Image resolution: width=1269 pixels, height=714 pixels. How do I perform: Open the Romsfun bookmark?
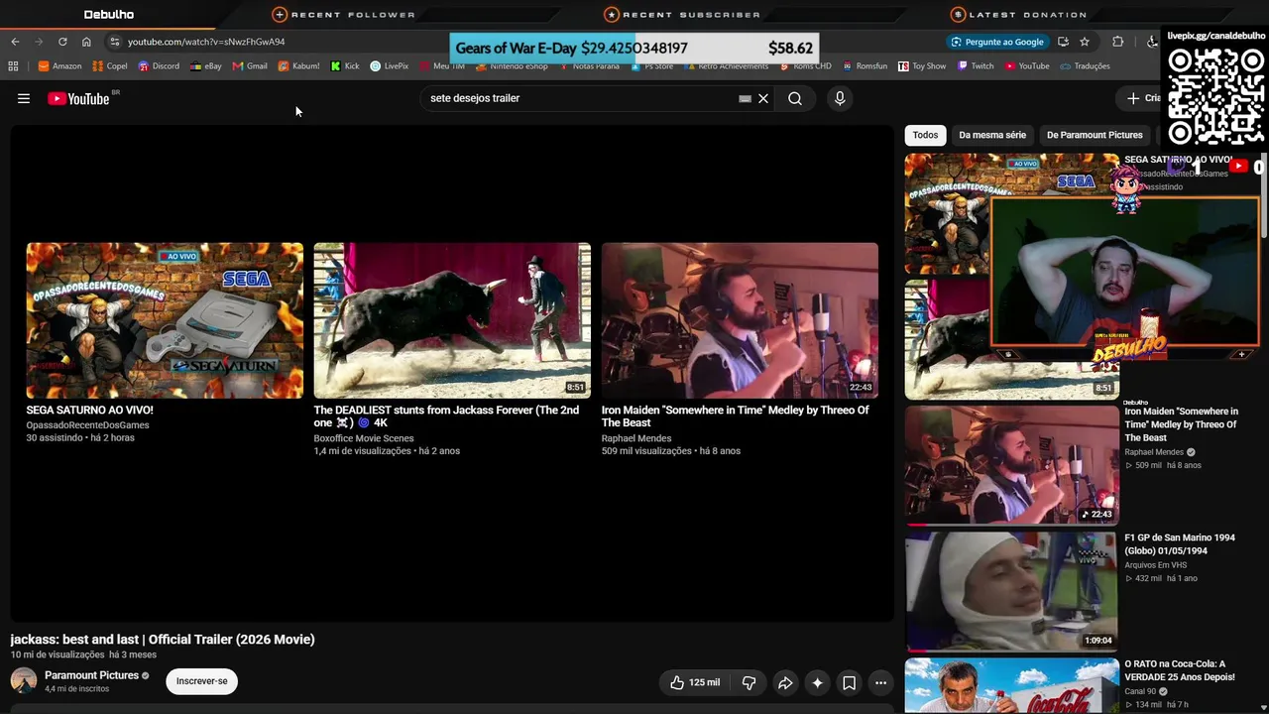click(x=865, y=66)
